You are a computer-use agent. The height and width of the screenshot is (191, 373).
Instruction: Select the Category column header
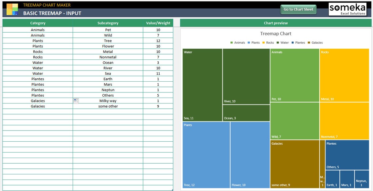tap(38, 23)
